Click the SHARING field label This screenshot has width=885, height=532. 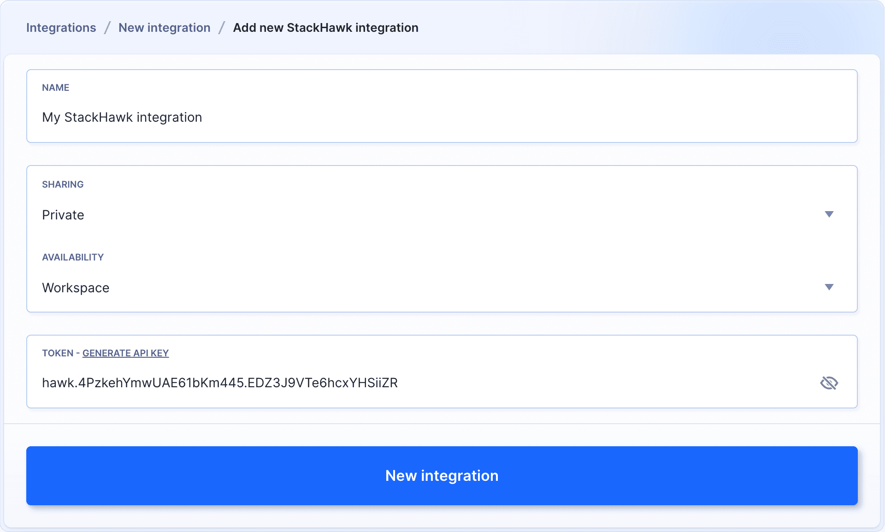tap(63, 184)
